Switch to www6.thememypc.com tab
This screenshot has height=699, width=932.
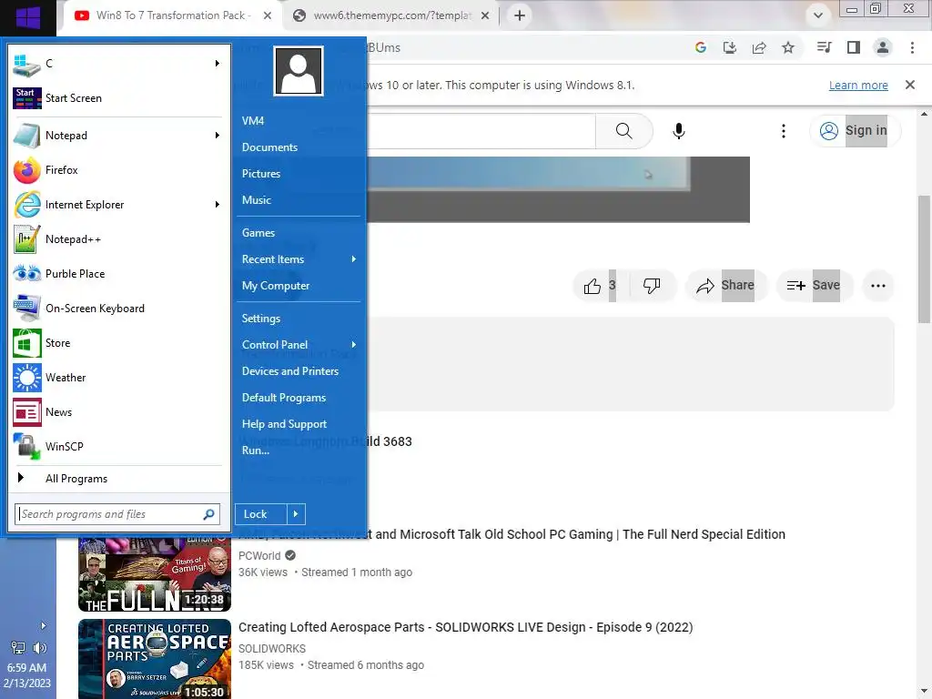point(392,16)
